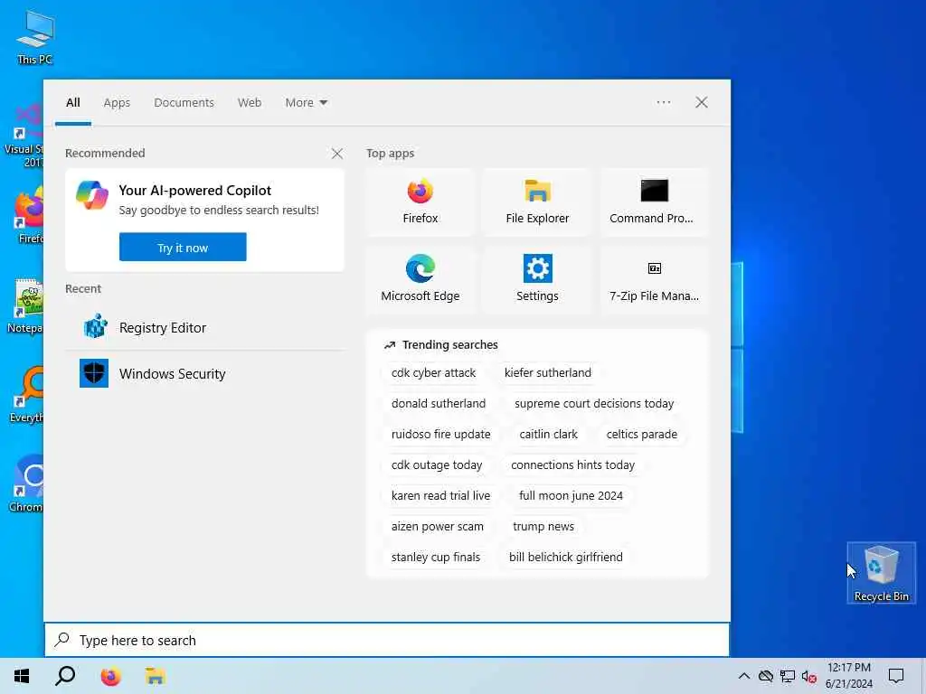The image size is (926, 694).
Task: Open Microsoft Edge from Top apps
Action: tap(420, 280)
